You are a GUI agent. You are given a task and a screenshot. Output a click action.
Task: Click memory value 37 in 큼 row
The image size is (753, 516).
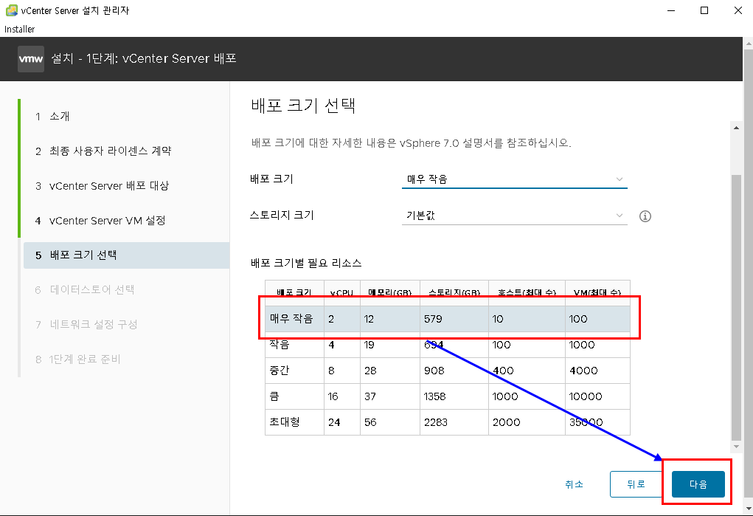tap(370, 396)
